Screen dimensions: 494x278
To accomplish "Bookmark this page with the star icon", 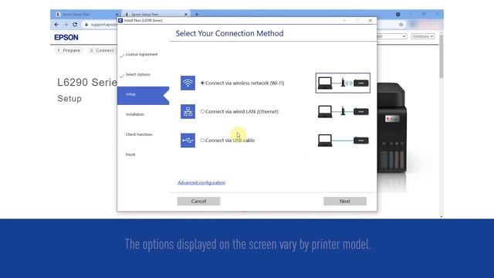I will (x=401, y=25).
